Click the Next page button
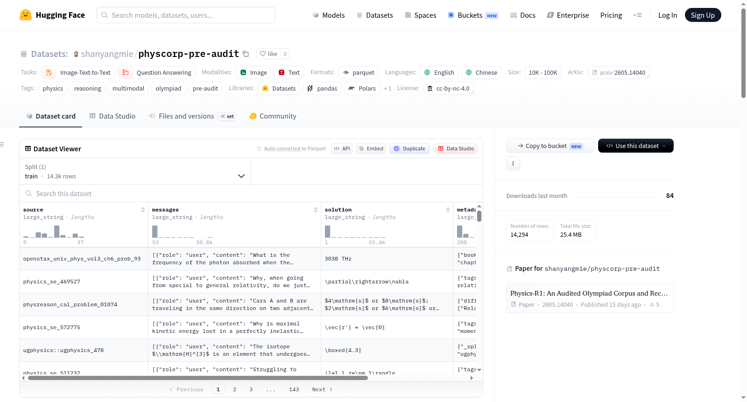This screenshot has height=402, width=747. (322, 389)
